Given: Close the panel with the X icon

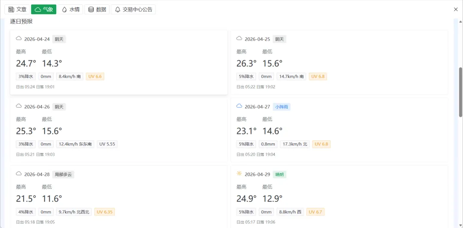Looking at the screenshot, I should pos(456,9).
